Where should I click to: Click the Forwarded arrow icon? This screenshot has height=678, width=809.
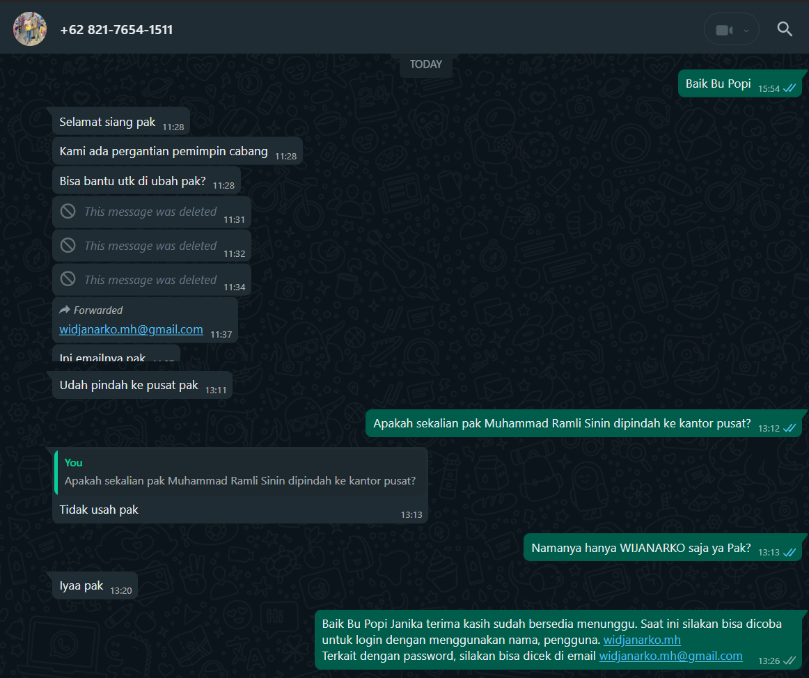65,310
